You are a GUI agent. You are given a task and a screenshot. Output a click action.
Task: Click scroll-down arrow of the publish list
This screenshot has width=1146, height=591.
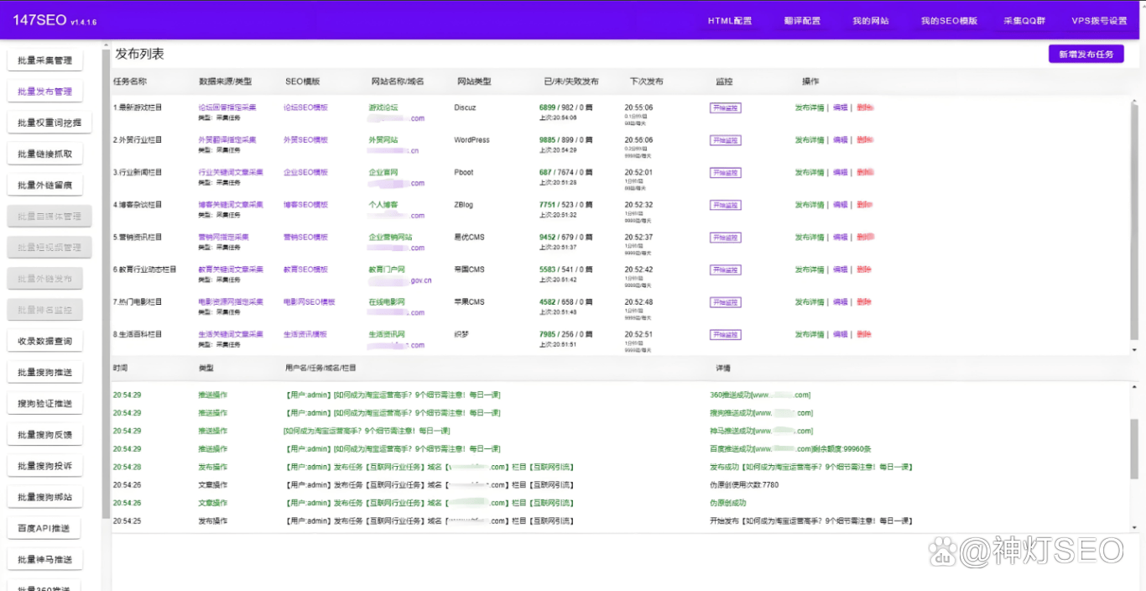pos(1134,349)
